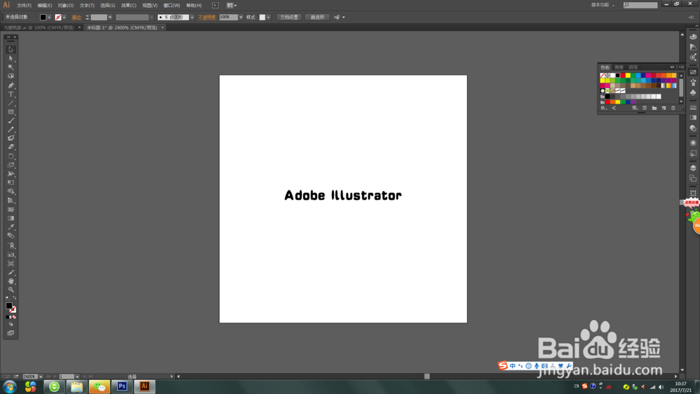Switch to the first document tab at 100%

point(38,28)
